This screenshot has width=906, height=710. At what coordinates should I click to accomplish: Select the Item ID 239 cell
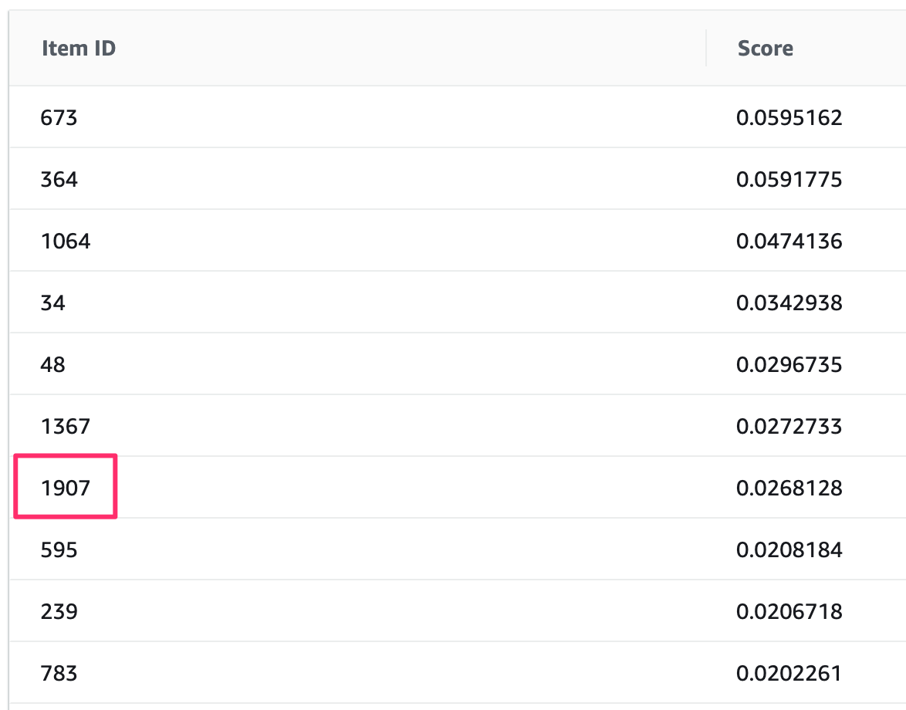pos(59,612)
